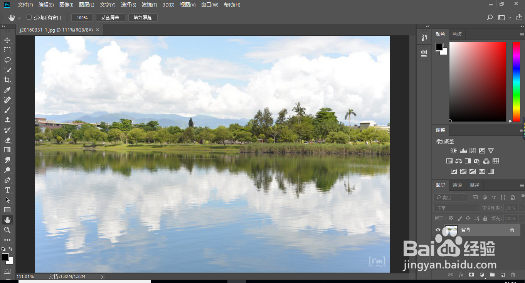525x283 pixels.
Task: Open 图像(I) menu
Action: pos(66,5)
